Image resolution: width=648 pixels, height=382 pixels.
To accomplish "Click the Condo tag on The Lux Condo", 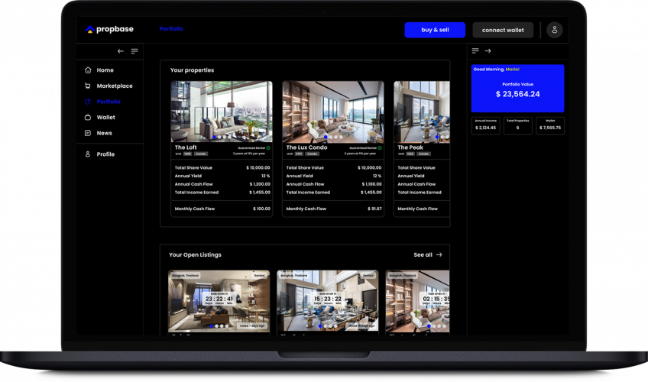I will pos(313,154).
